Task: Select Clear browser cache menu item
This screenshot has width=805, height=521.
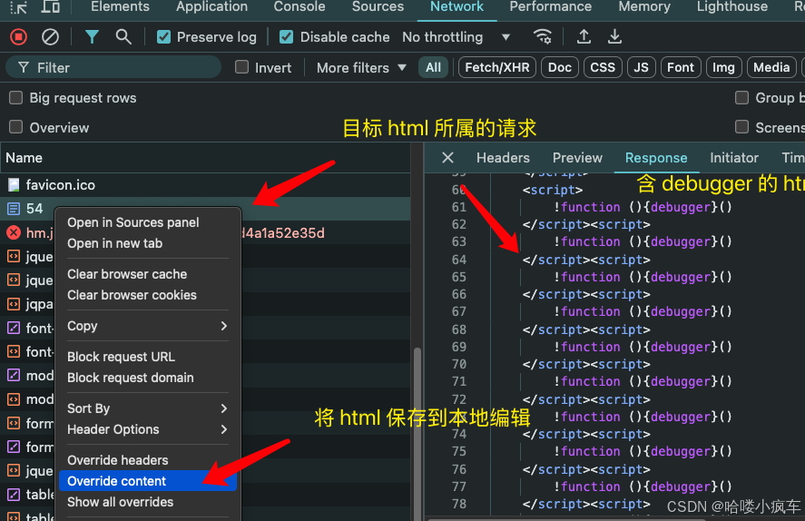Action: 148,274
